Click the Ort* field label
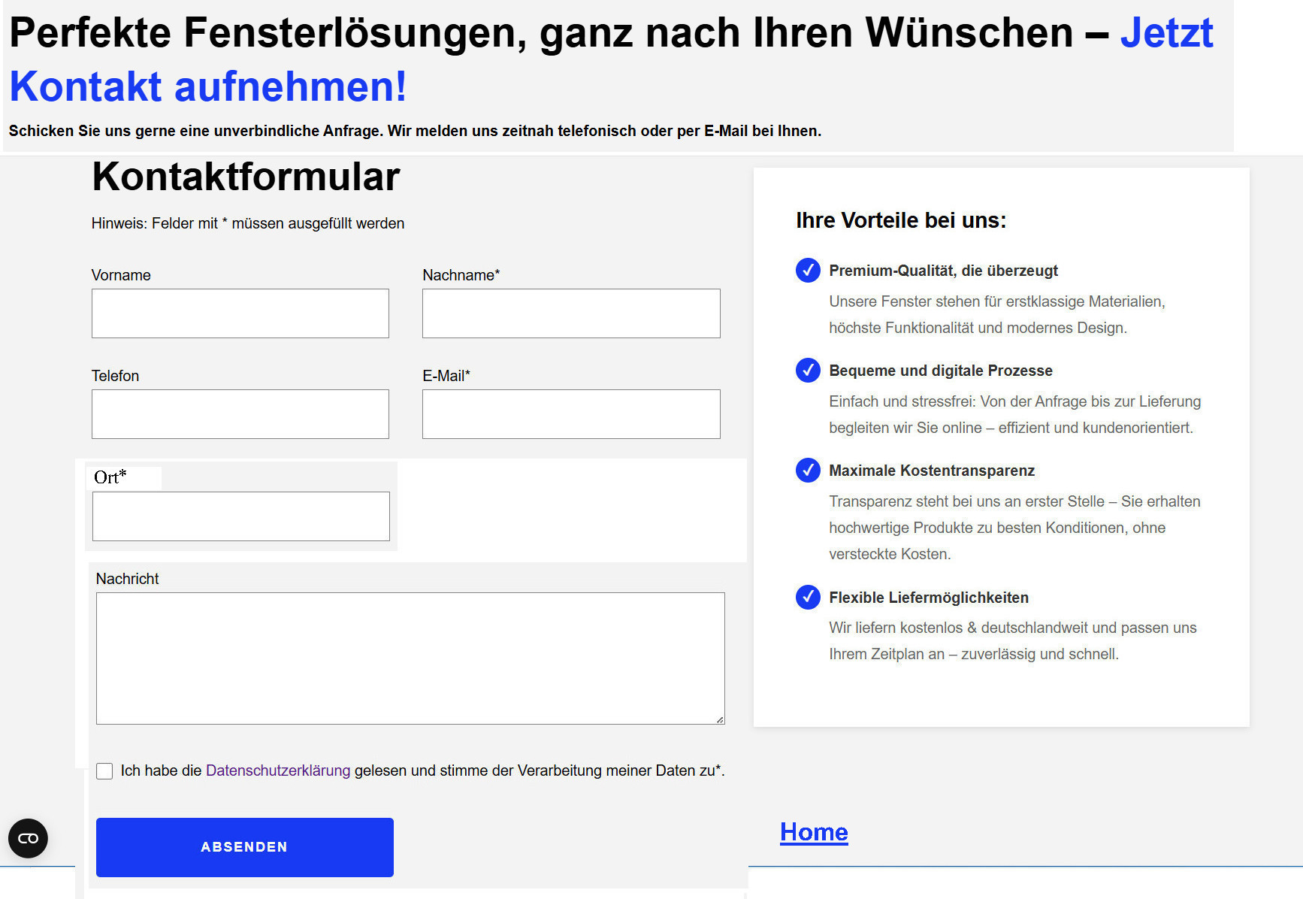This screenshot has height=899, width=1303. click(x=110, y=477)
